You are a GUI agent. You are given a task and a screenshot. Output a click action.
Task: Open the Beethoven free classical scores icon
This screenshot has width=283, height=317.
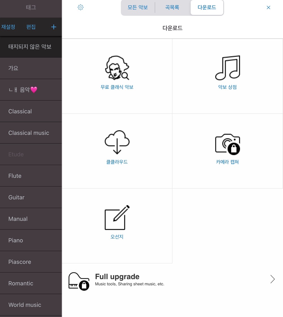coord(117,68)
